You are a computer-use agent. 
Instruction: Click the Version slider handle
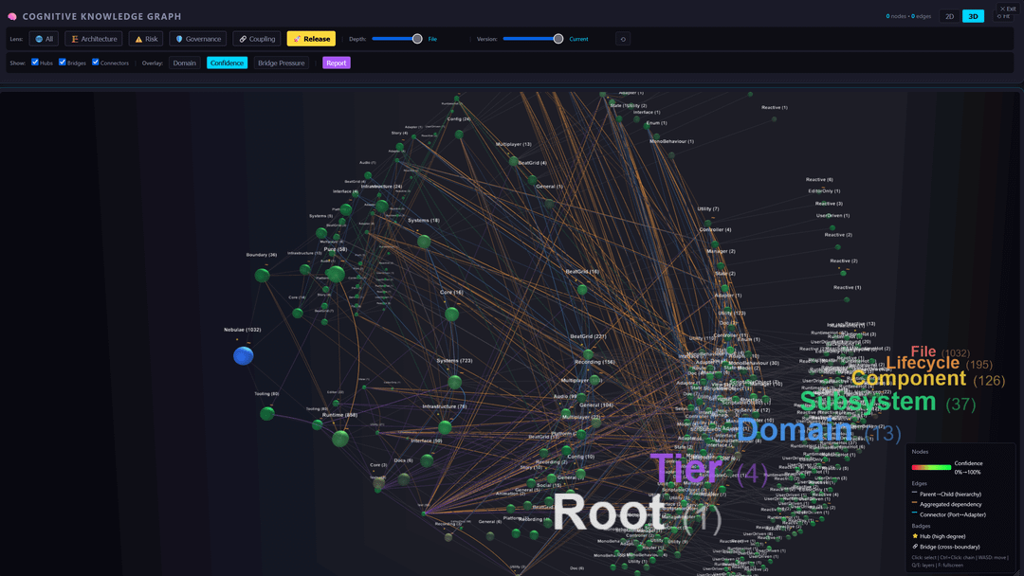click(558, 39)
